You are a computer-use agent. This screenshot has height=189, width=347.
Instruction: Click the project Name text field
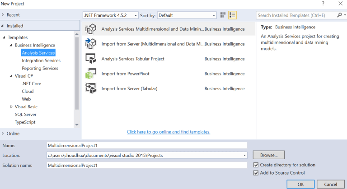[x=147, y=145]
